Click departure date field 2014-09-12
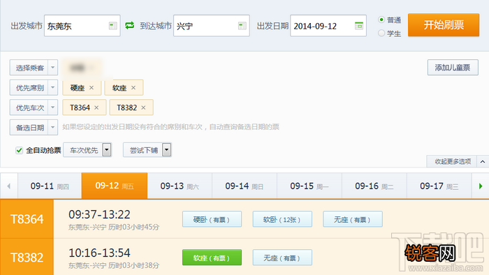Screen dimensions: 489x275 pyautogui.click(x=328, y=26)
